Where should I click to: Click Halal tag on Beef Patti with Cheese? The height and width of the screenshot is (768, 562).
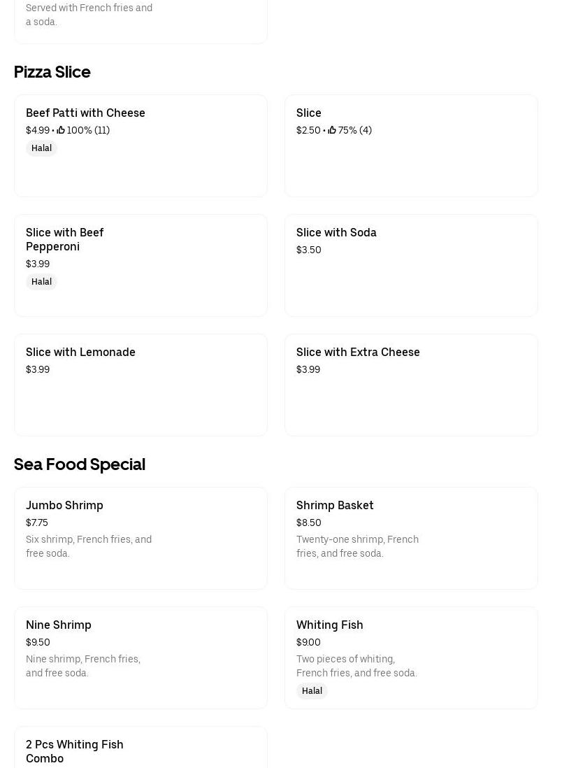[41, 148]
